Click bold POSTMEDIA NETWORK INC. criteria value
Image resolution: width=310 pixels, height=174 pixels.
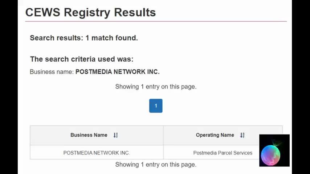pos(118,72)
